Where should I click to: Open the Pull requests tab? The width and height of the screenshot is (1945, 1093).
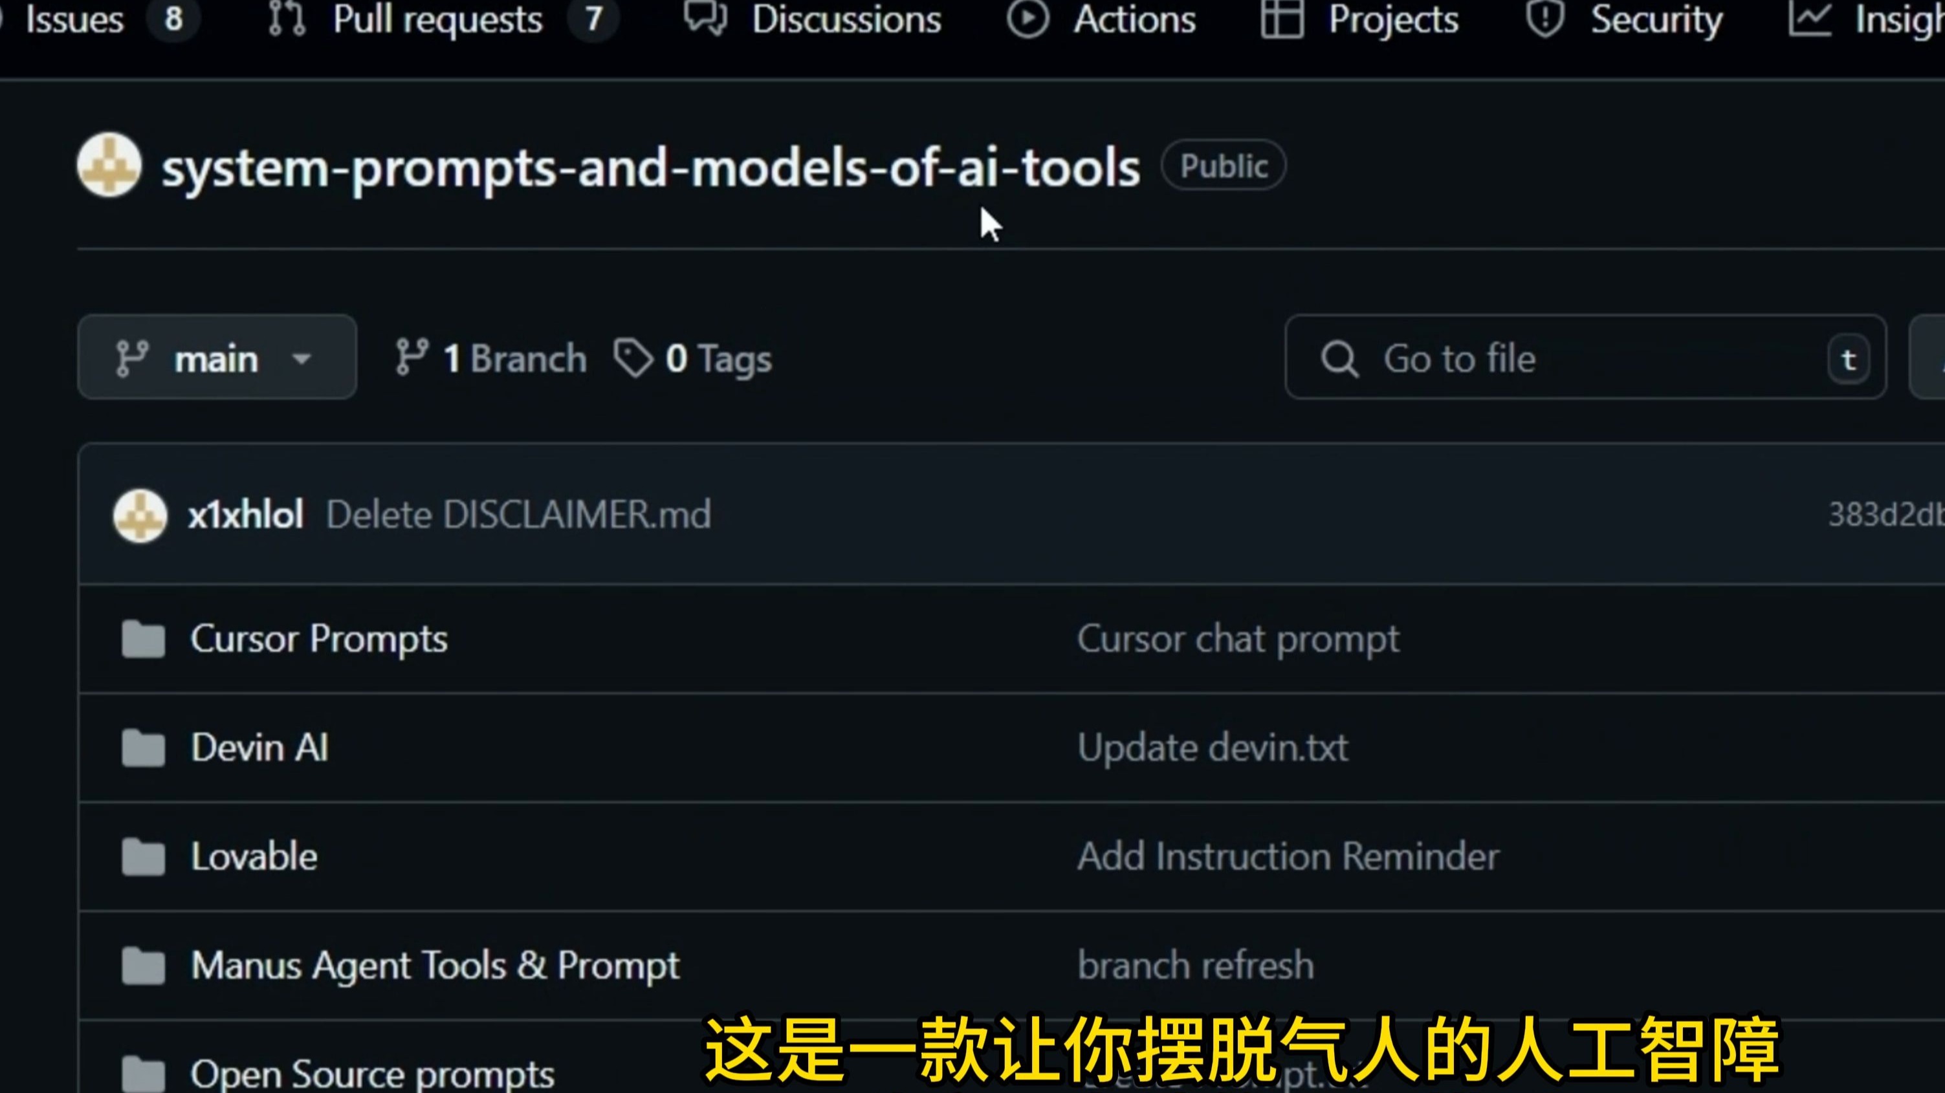tap(444, 19)
